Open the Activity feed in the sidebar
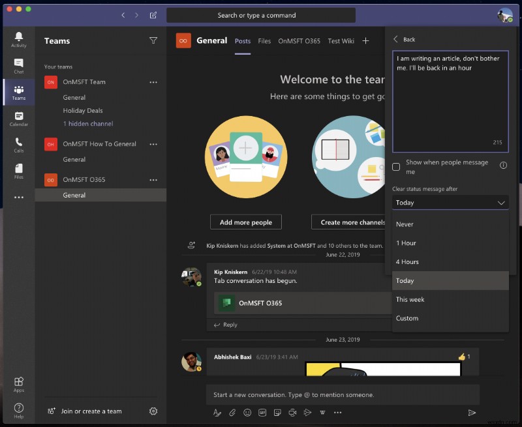Screen dimensions: 522x427 pos(19,40)
